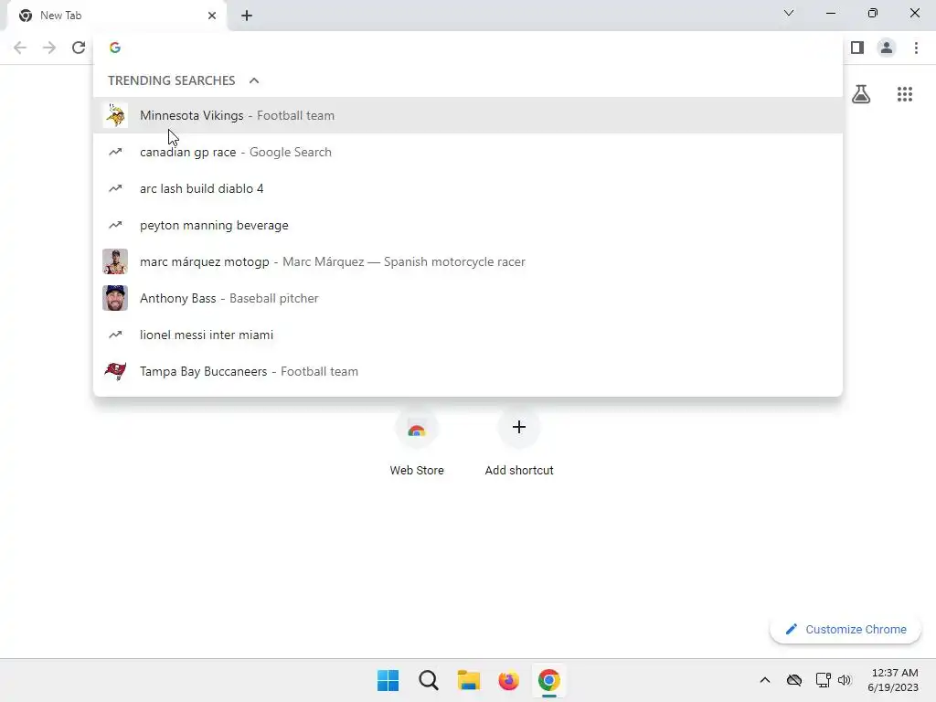
Task: Open Chrome's three-dot menu
Action: coord(916,48)
